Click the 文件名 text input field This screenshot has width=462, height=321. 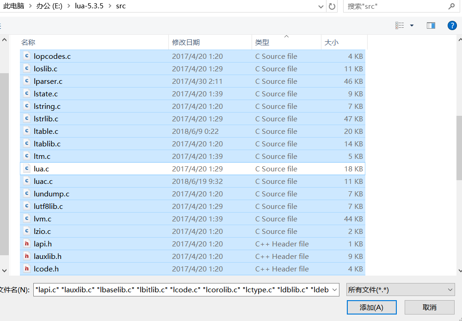[x=182, y=290]
